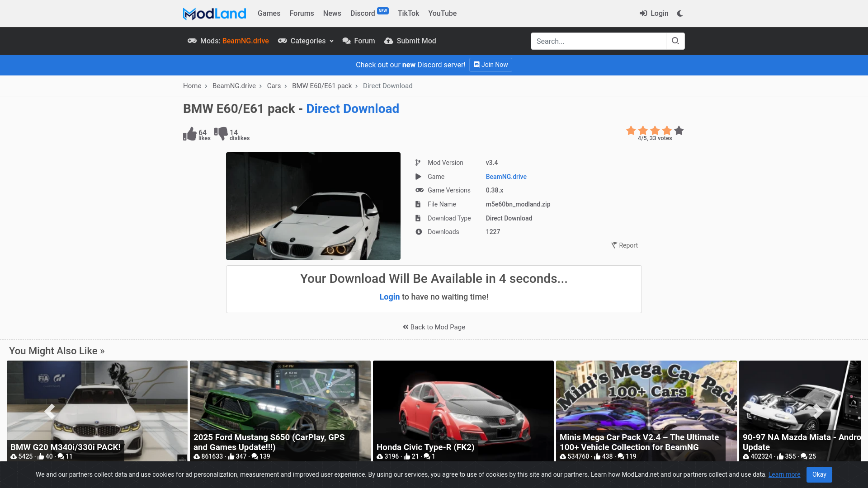Click Submit Mod

tap(410, 41)
